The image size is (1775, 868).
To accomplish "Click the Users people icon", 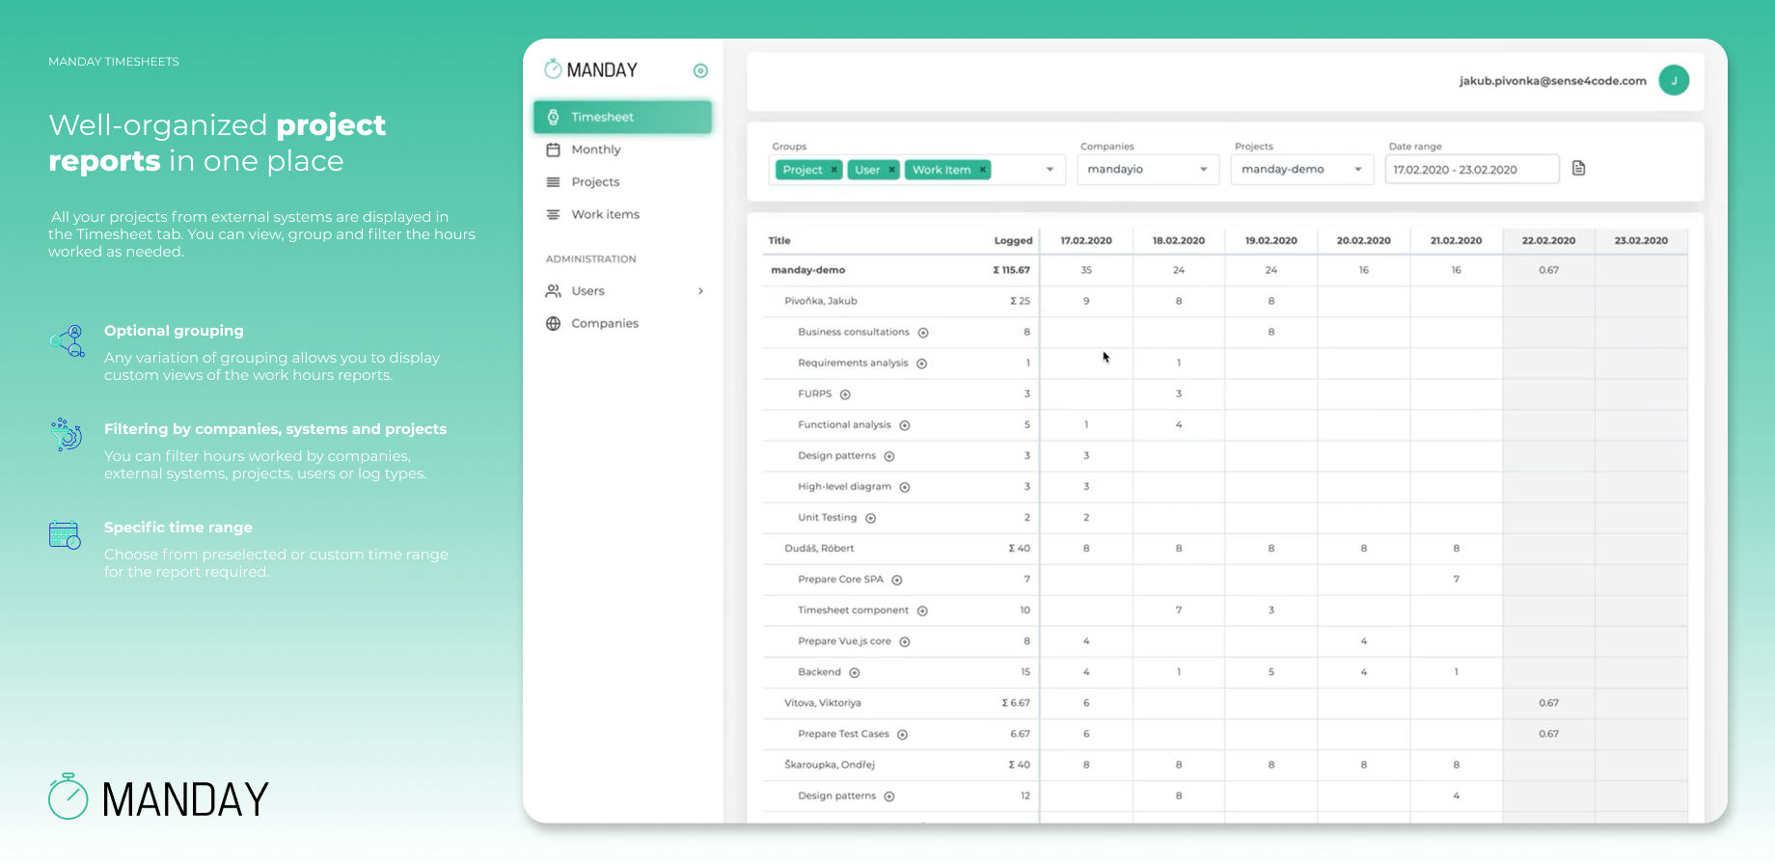I will coord(554,291).
